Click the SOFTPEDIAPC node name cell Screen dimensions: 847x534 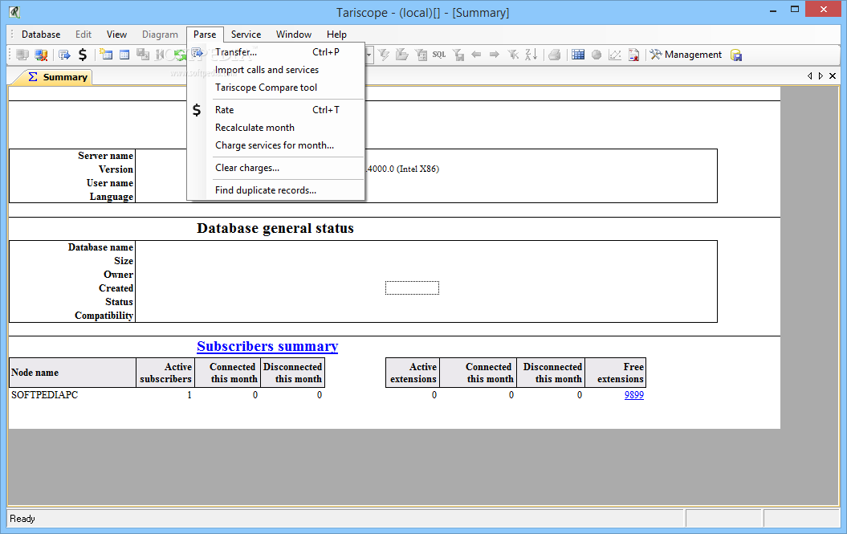point(45,394)
